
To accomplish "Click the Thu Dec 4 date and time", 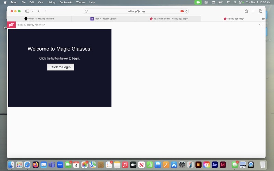I will click(258, 2).
